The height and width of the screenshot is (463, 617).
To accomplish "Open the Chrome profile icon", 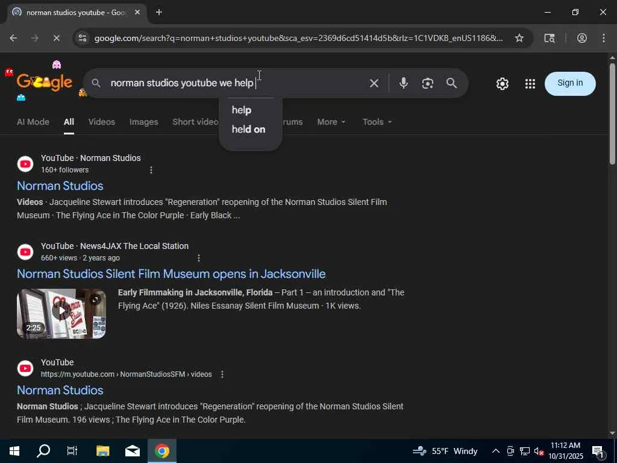I will pos(581,38).
